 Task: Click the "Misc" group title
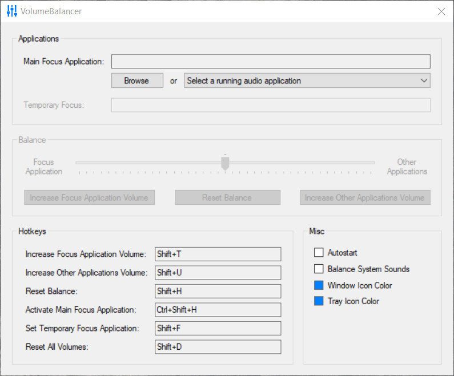point(317,232)
